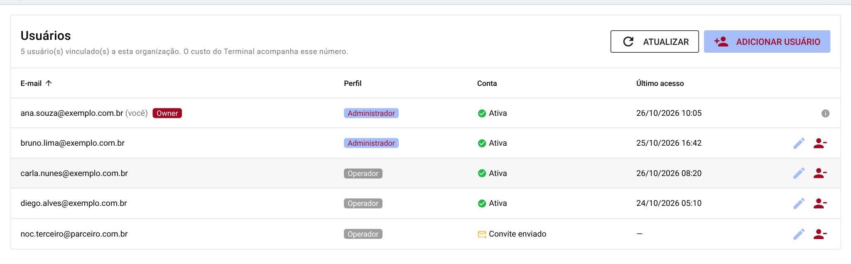Click the E-mail column header

31,83
